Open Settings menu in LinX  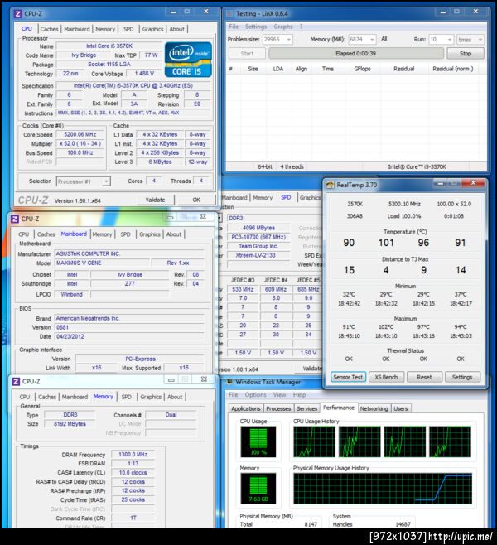(256, 27)
